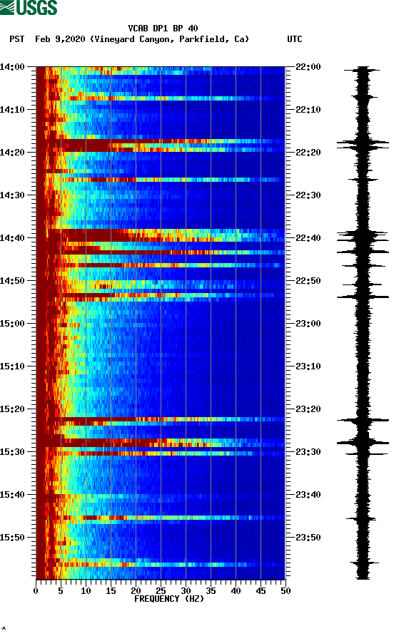Click the PST timezone label
This screenshot has height=636, width=394.
[16, 39]
